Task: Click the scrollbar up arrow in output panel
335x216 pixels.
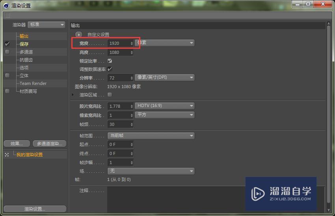Action: click(329, 23)
